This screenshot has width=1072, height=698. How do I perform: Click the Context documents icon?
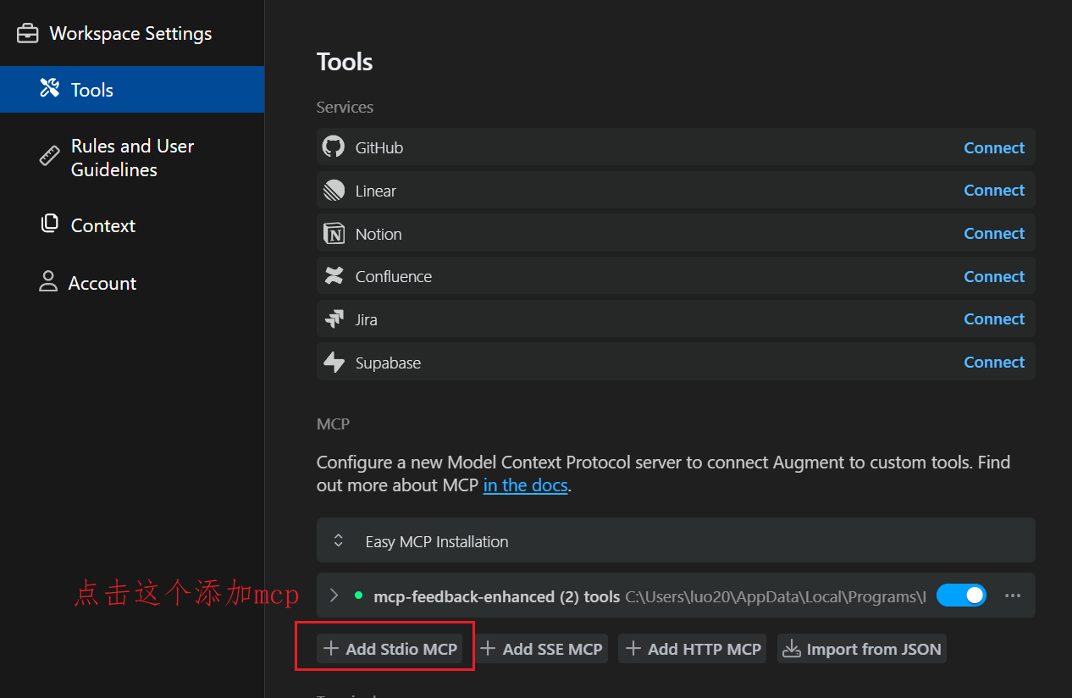click(x=50, y=224)
